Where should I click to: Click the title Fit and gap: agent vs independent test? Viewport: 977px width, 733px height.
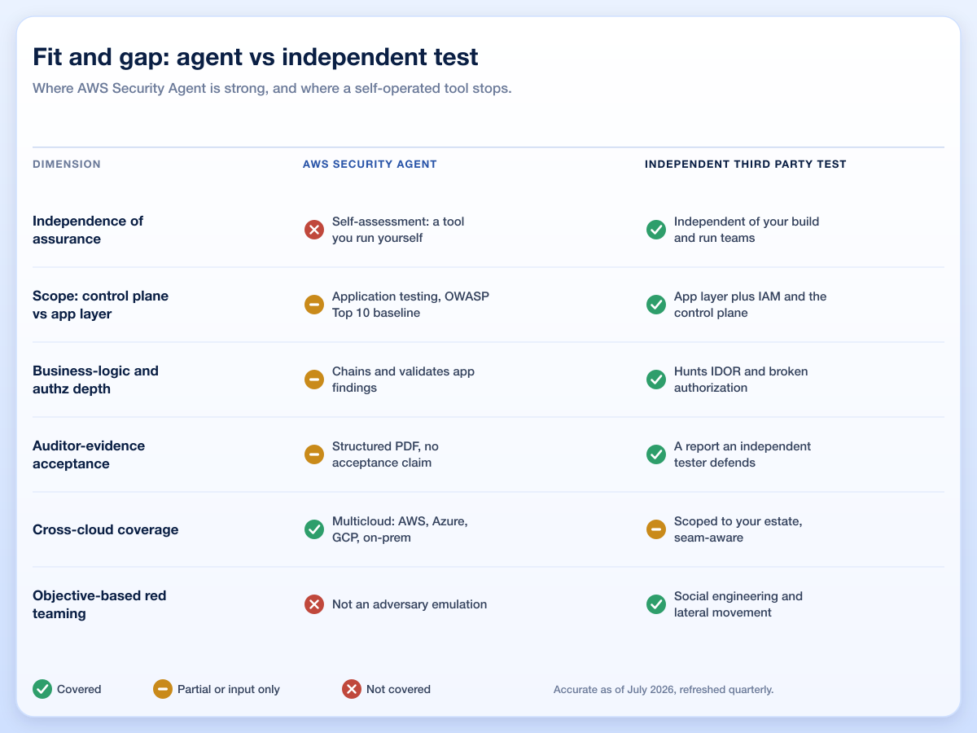pos(256,57)
